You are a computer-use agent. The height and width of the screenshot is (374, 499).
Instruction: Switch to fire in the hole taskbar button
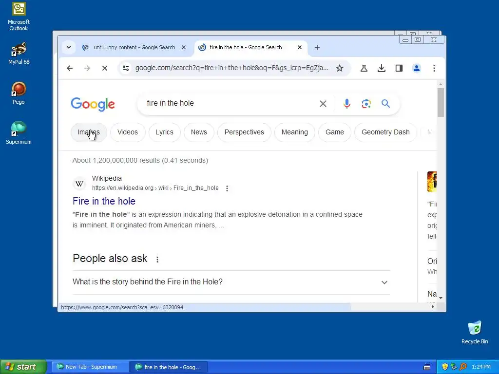coord(169,367)
